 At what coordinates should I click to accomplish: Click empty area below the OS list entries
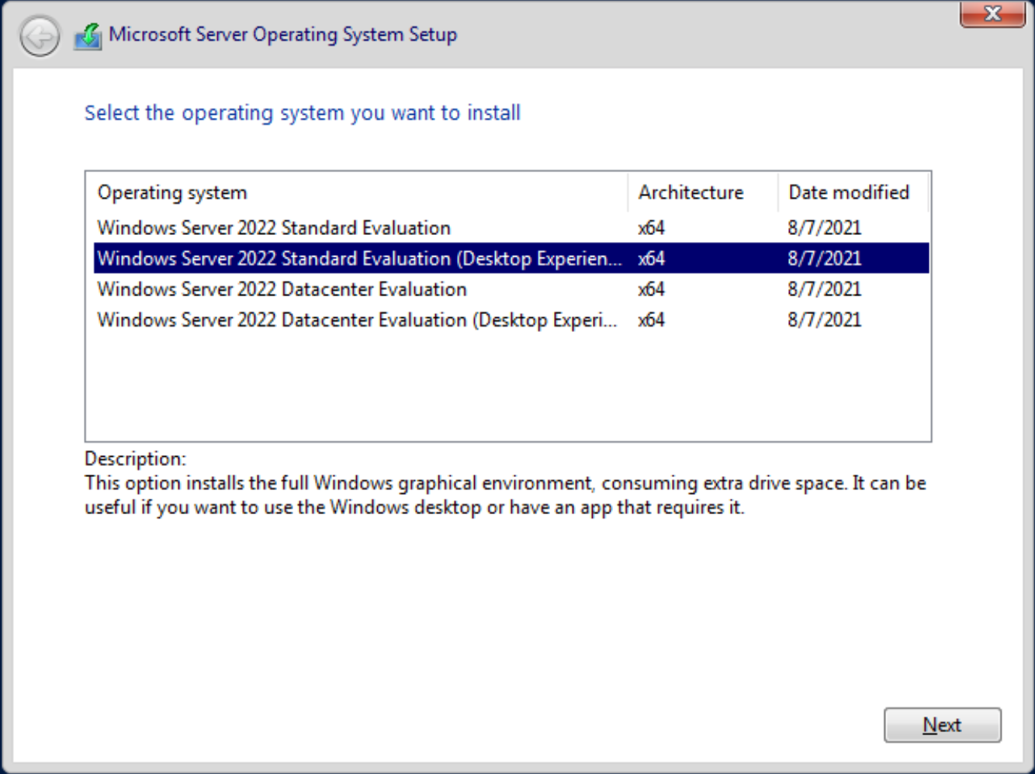tap(507, 388)
